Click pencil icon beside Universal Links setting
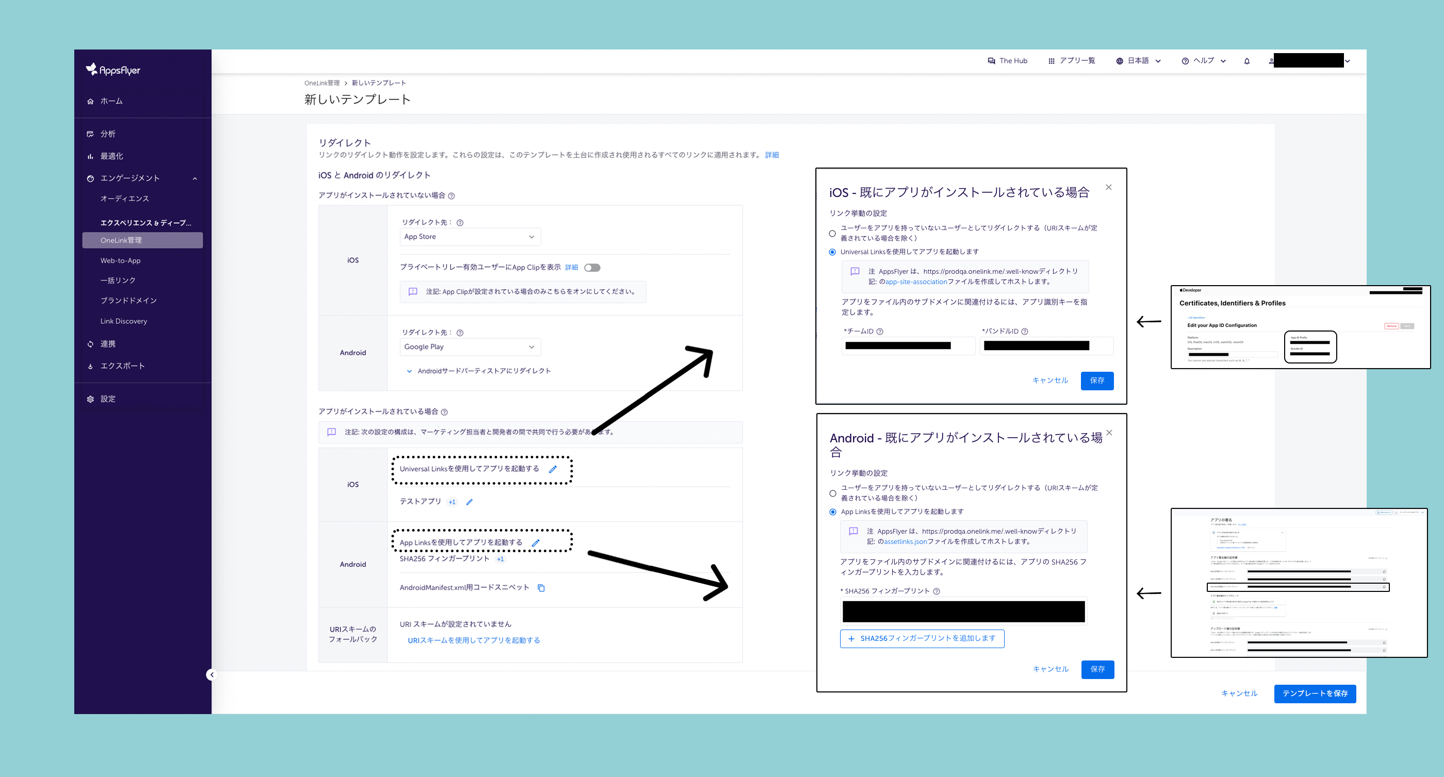Image resolution: width=1444 pixels, height=777 pixels. click(553, 469)
